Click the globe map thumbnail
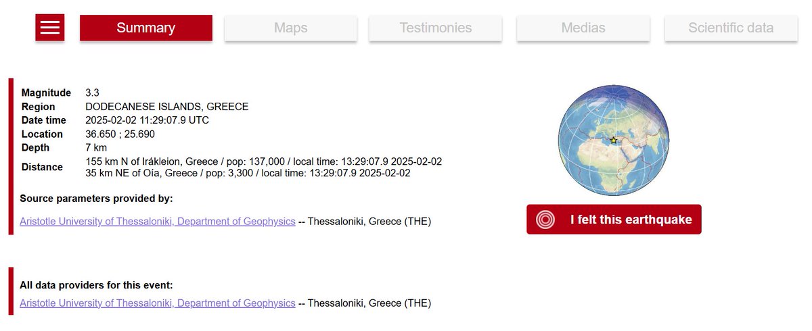 pyautogui.click(x=614, y=141)
